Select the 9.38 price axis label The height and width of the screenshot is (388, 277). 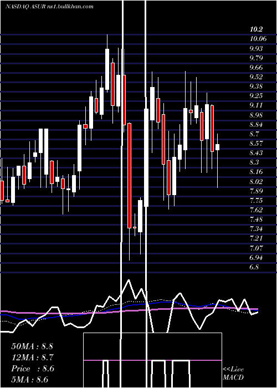point(256,86)
